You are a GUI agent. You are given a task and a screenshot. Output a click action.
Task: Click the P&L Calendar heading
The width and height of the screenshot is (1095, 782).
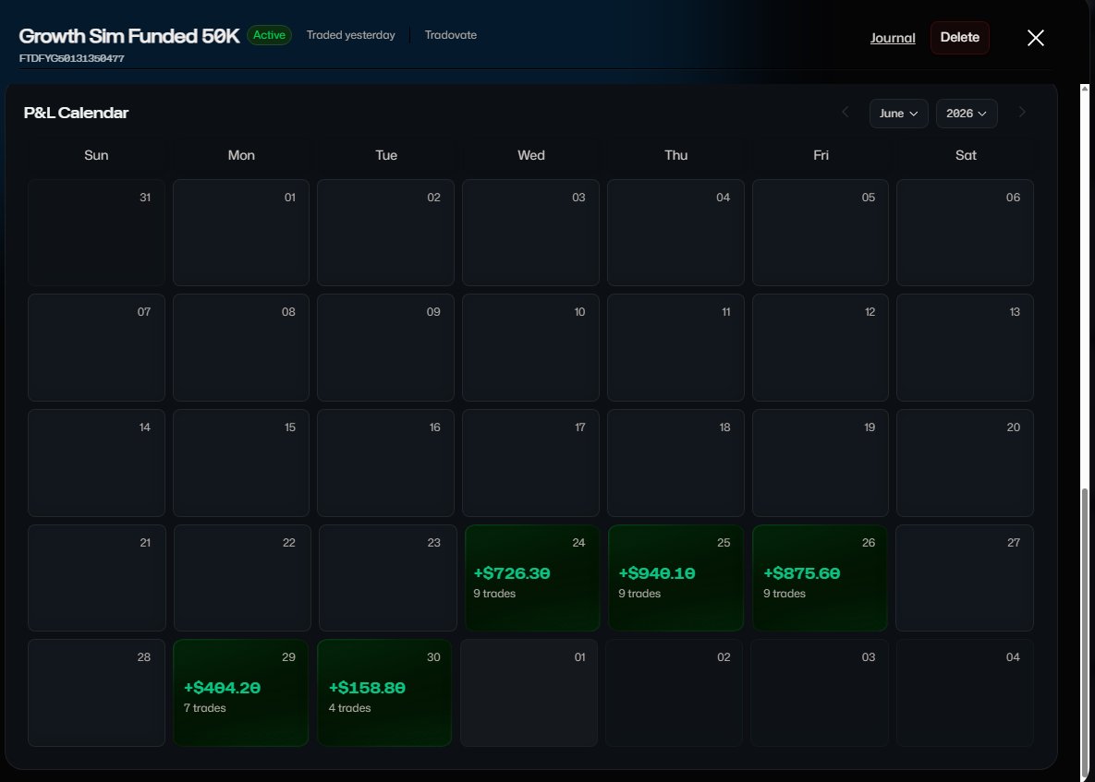point(76,113)
